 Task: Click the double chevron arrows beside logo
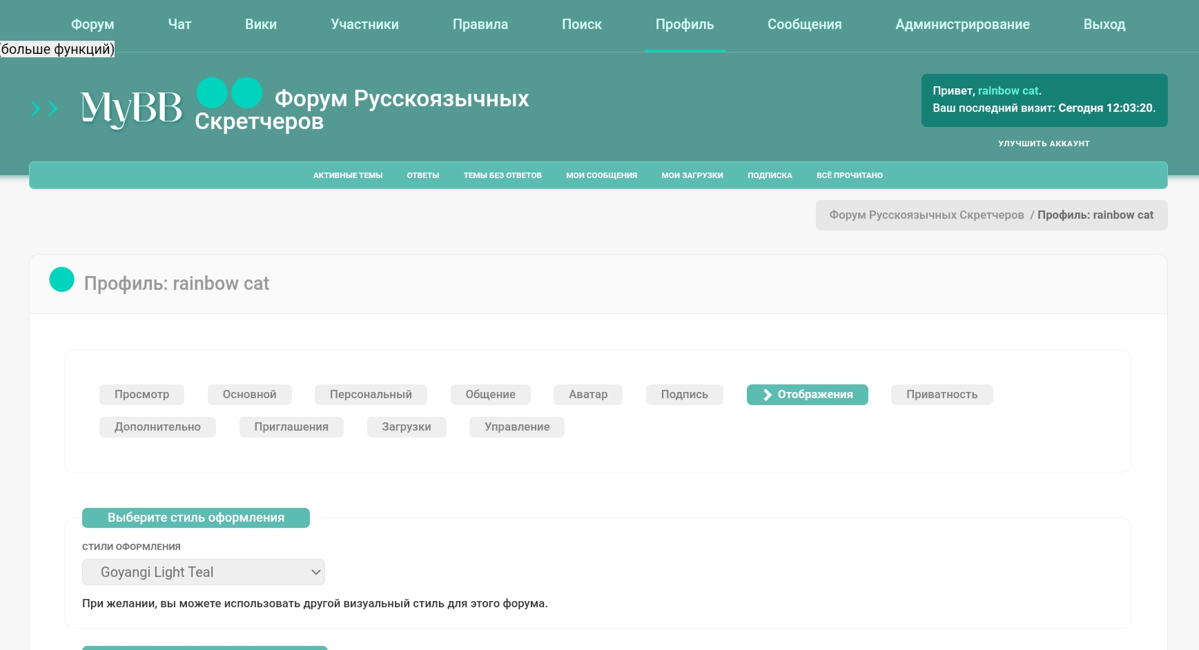[x=44, y=108]
